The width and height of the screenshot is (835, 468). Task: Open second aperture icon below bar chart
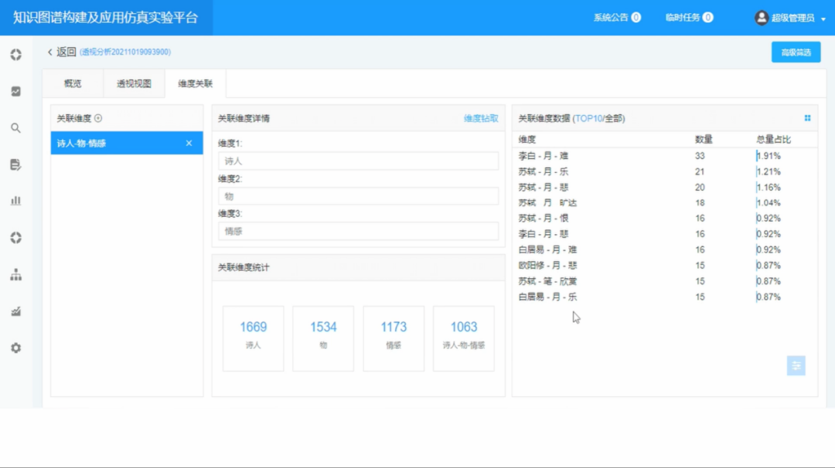[16, 238]
